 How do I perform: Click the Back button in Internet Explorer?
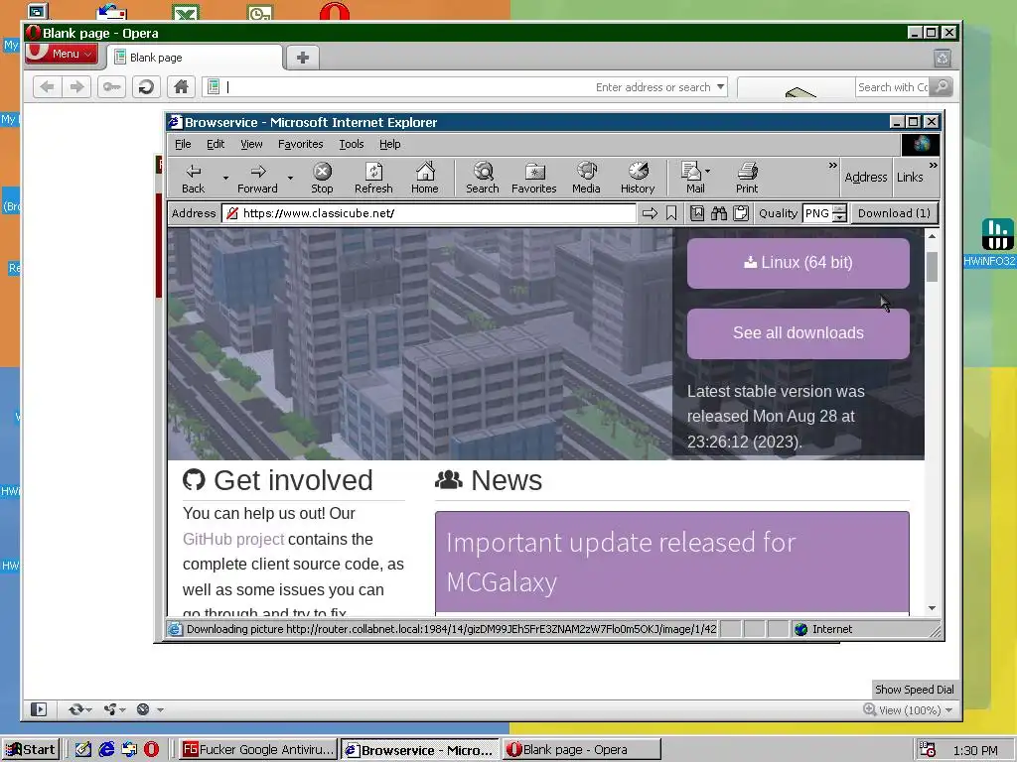(194, 178)
